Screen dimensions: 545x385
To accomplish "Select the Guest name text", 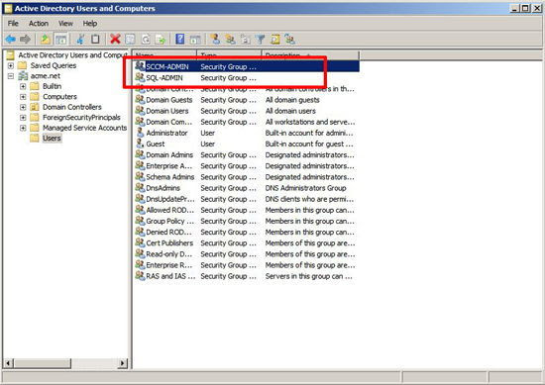I will 155,144.
